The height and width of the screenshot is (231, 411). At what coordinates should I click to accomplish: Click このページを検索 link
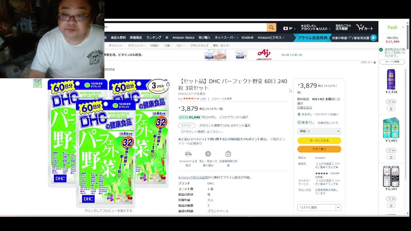coord(221,99)
